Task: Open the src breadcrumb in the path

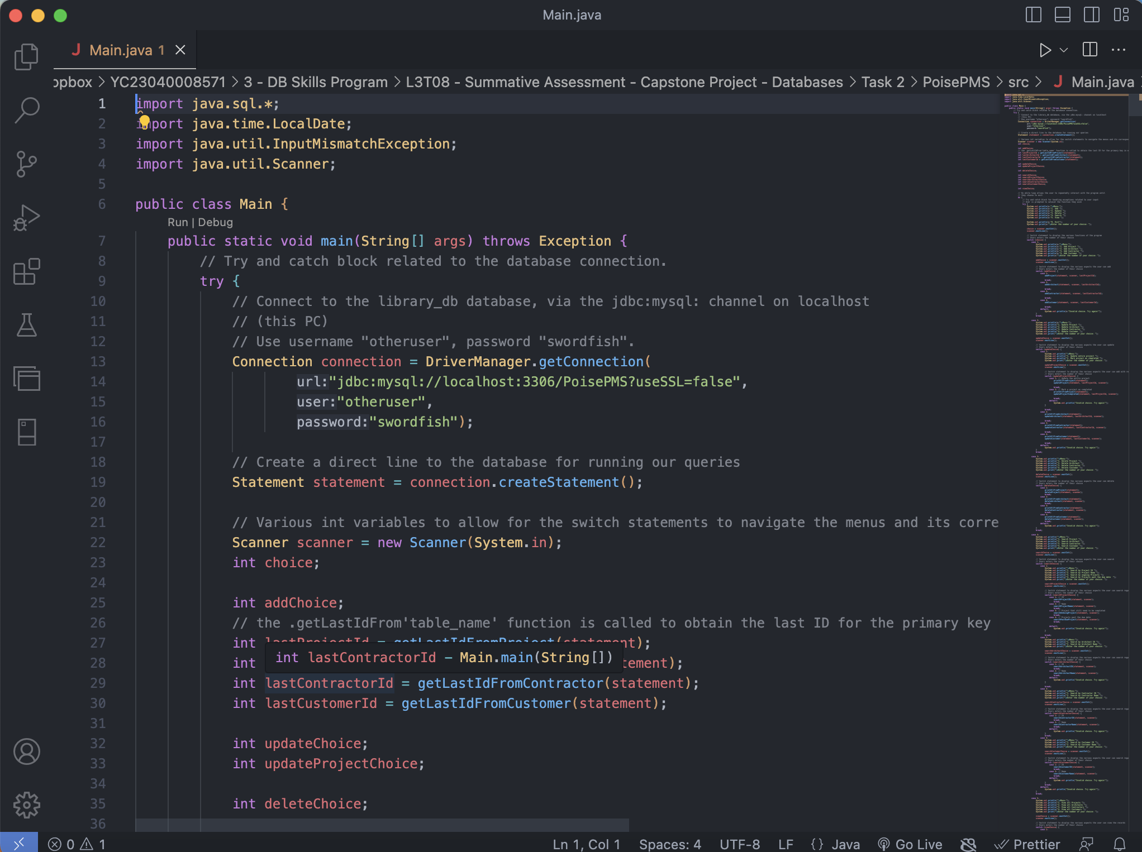Action: (1020, 82)
